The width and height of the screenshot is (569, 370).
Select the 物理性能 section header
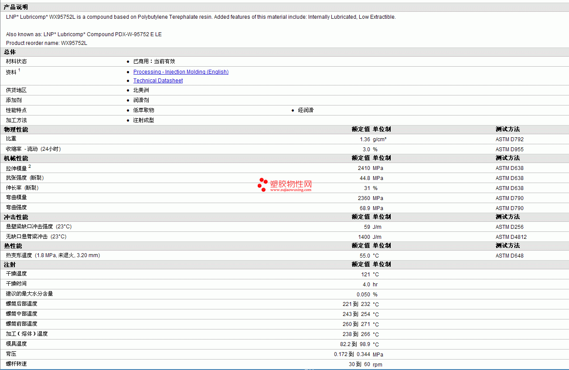[x=16, y=129]
